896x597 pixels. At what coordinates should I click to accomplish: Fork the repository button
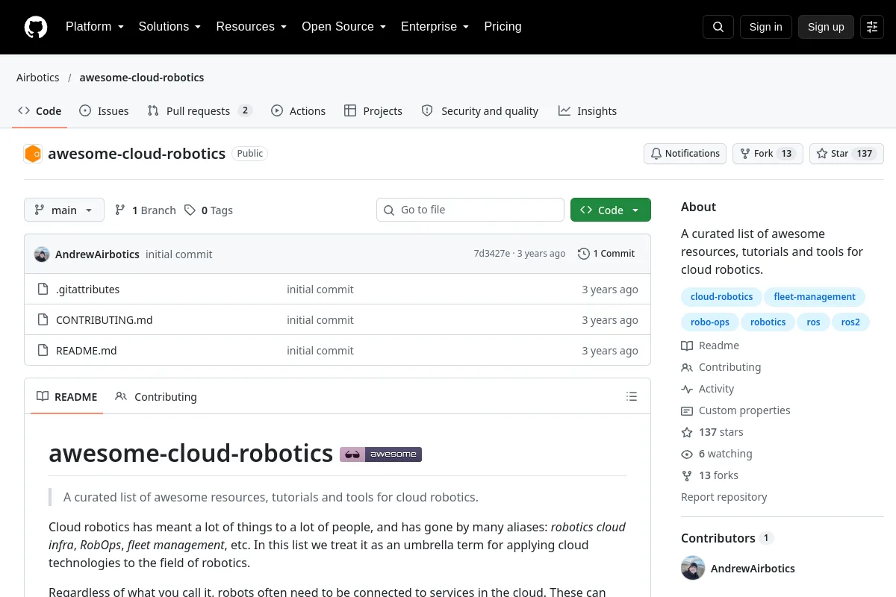click(x=768, y=154)
